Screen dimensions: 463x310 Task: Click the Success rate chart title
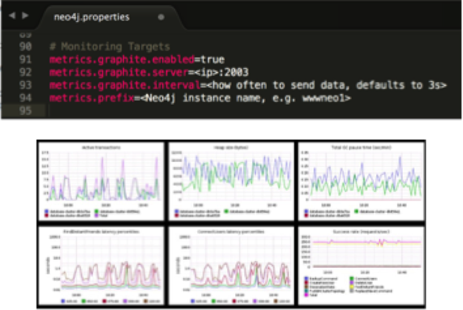click(361, 232)
